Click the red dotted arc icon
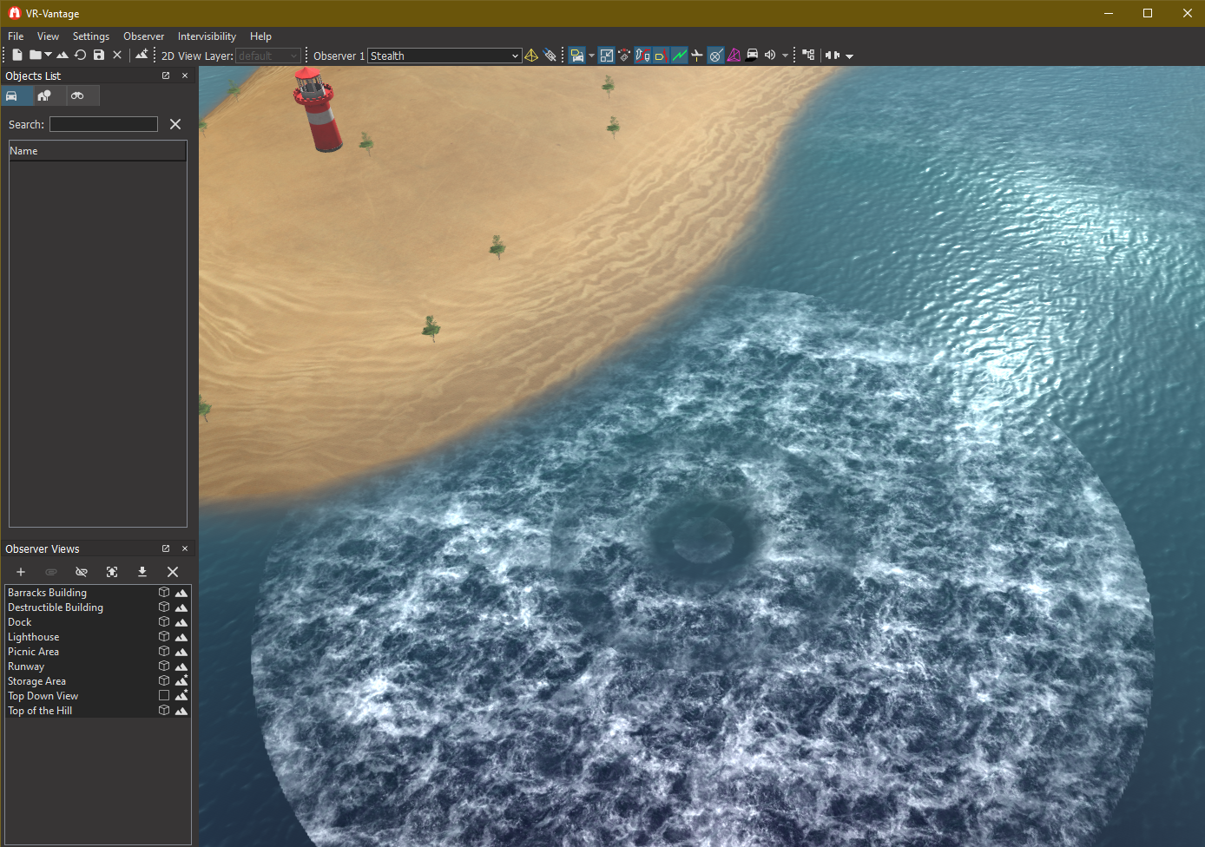This screenshot has width=1205, height=847. tap(624, 56)
